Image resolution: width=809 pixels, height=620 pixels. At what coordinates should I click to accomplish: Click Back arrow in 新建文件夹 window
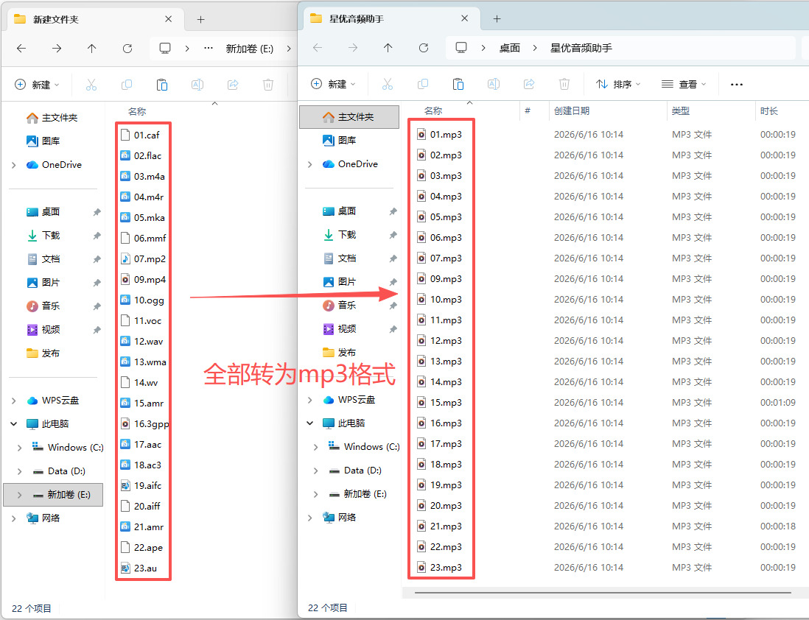pos(21,49)
